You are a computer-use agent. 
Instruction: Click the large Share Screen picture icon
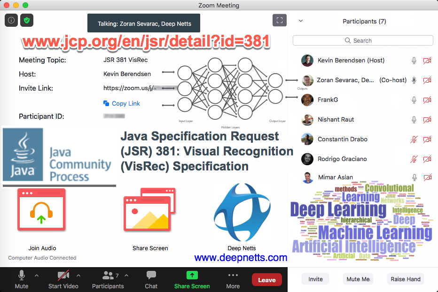tap(150, 210)
